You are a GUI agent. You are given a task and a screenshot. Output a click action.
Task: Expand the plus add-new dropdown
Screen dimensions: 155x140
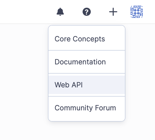pyautogui.click(x=113, y=12)
